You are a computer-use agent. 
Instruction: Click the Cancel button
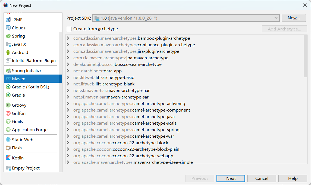(262, 178)
